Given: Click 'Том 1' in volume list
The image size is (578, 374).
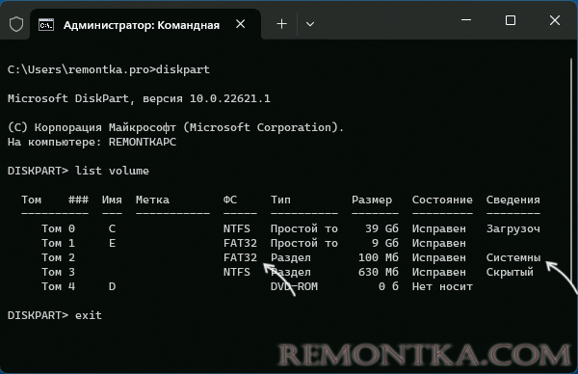Looking at the screenshot, I should click(x=58, y=243).
